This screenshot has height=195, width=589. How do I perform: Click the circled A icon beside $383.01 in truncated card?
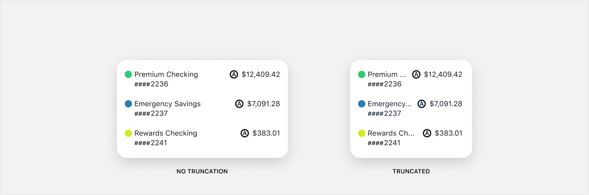pos(427,133)
